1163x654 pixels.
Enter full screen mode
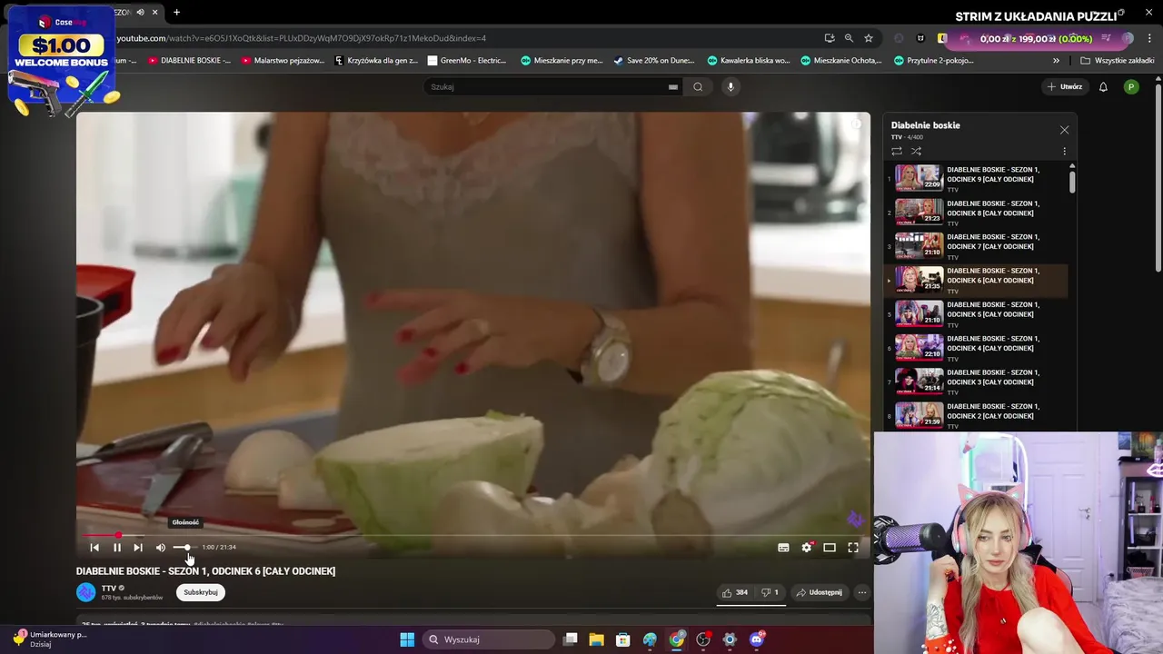pyautogui.click(x=853, y=547)
